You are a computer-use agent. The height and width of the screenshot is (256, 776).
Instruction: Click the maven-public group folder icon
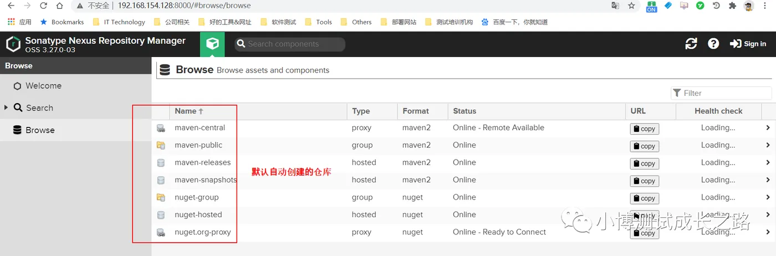point(161,145)
